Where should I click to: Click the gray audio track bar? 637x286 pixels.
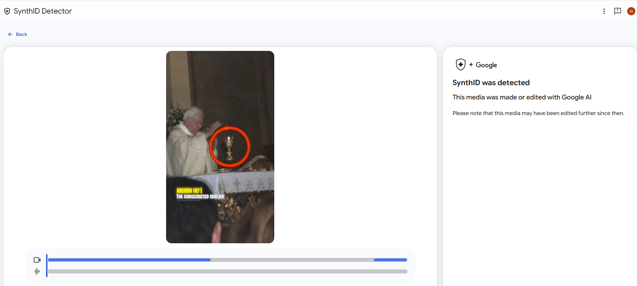pos(227,271)
